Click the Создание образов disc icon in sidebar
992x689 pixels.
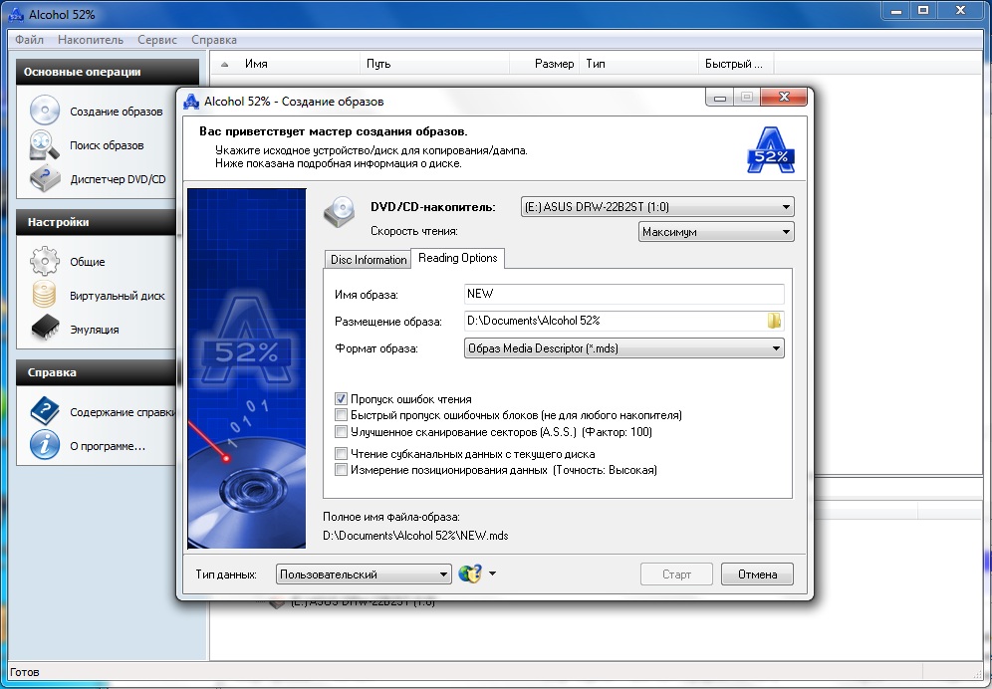(44, 111)
